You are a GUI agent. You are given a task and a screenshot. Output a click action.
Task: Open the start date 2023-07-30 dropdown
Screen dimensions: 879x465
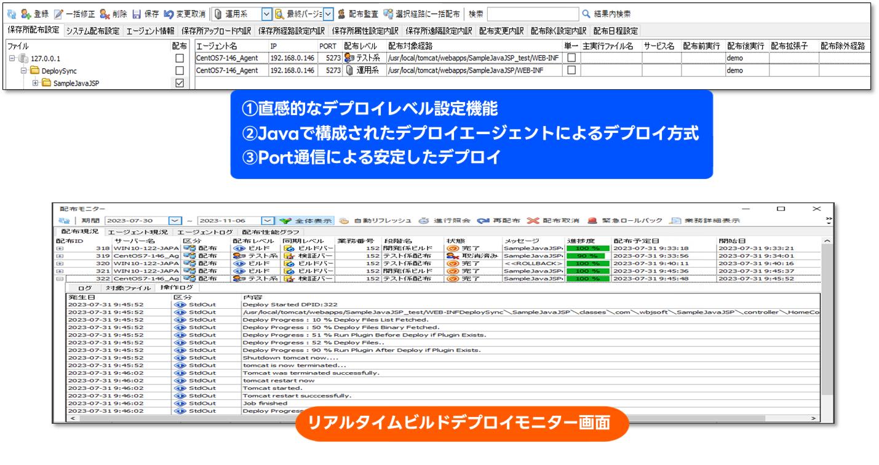175,220
